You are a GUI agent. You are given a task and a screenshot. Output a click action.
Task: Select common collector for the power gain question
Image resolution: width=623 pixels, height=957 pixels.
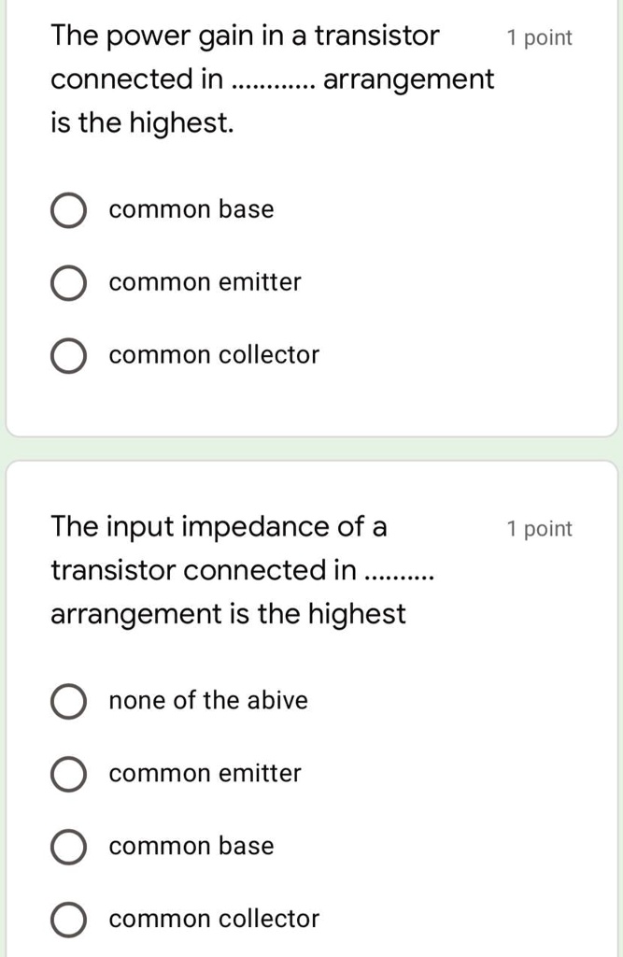[x=68, y=355]
